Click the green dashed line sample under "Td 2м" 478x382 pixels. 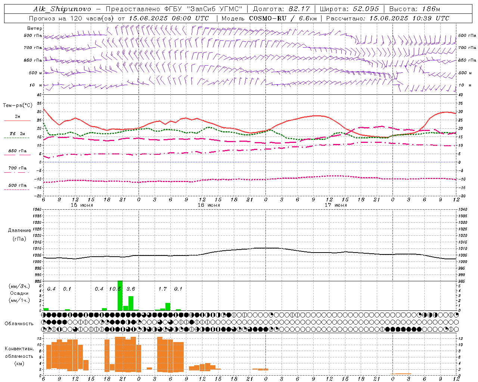click(x=16, y=138)
